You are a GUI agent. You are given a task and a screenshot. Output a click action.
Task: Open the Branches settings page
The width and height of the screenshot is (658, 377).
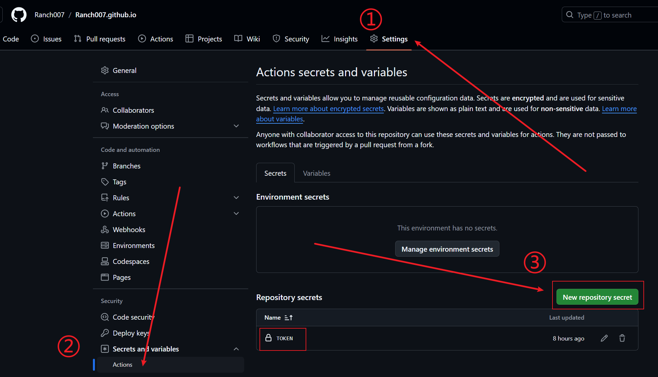click(126, 166)
